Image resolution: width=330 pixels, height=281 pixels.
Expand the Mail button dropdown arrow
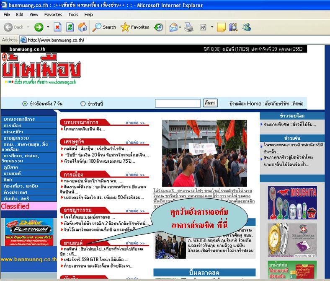pyautogui.click(x=180, y=27)
